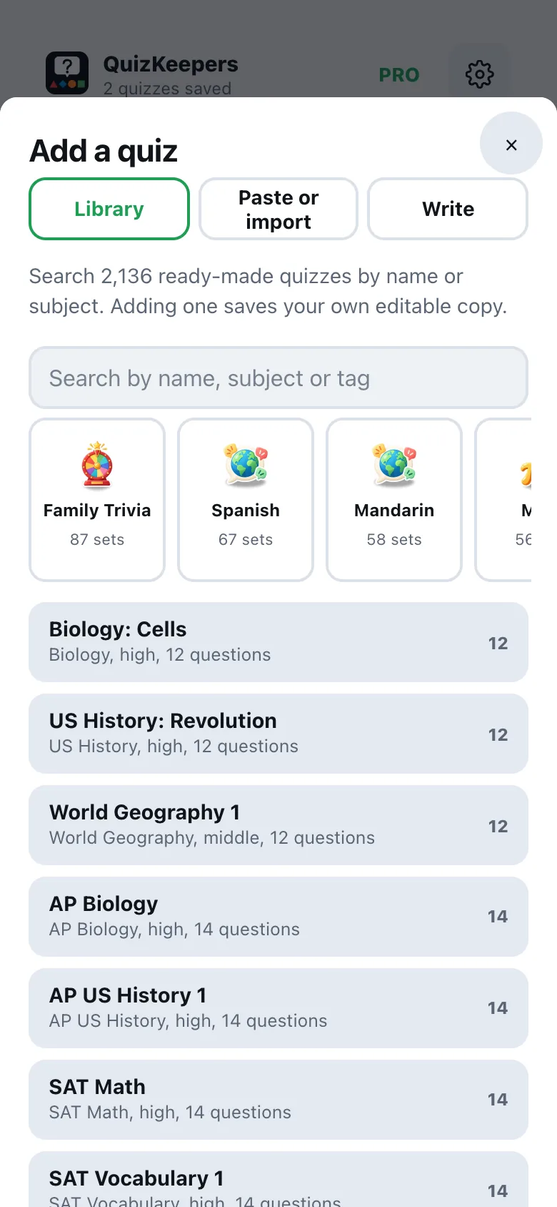Click the Family Trivia 87 sets card

click(x=97, y=500)
